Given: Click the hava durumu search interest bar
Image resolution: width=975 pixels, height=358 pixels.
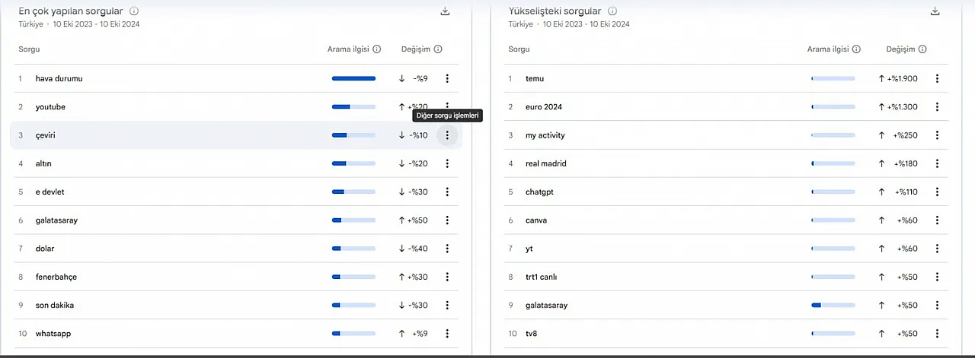Looking at the screenshot, I should 353,78.
